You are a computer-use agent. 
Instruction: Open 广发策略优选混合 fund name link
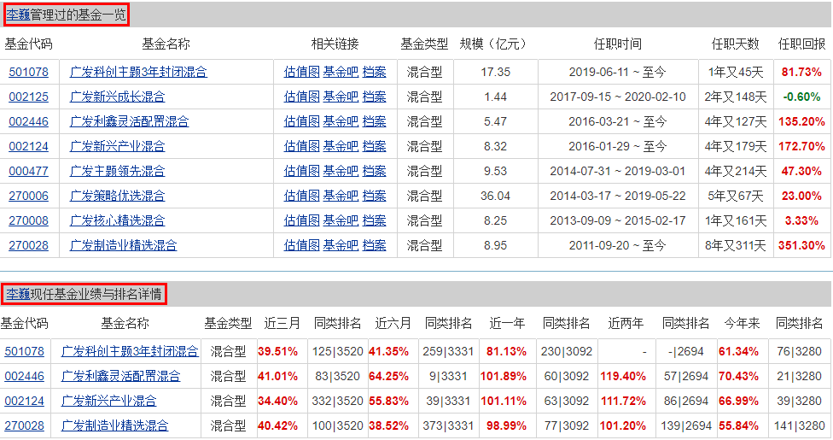(118, 196)
